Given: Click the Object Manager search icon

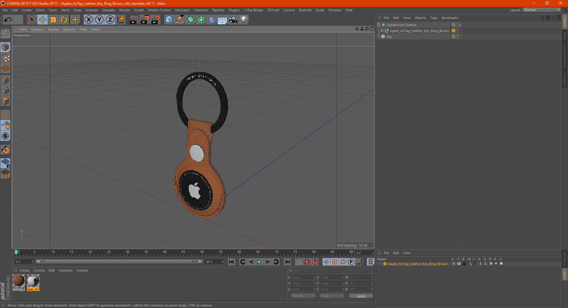Looking at the screenshot, I should pyautogui.click(x=542, y=18).
